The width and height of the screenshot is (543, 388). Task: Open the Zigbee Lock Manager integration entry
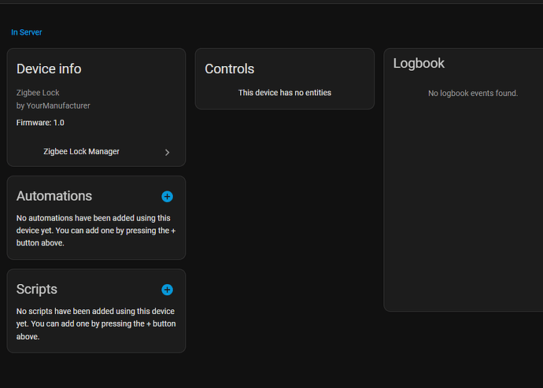click(x=82, y=151)
